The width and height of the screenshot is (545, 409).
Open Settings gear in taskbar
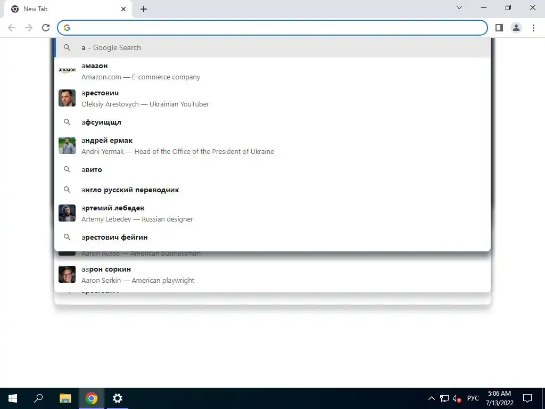coord(118,398)
